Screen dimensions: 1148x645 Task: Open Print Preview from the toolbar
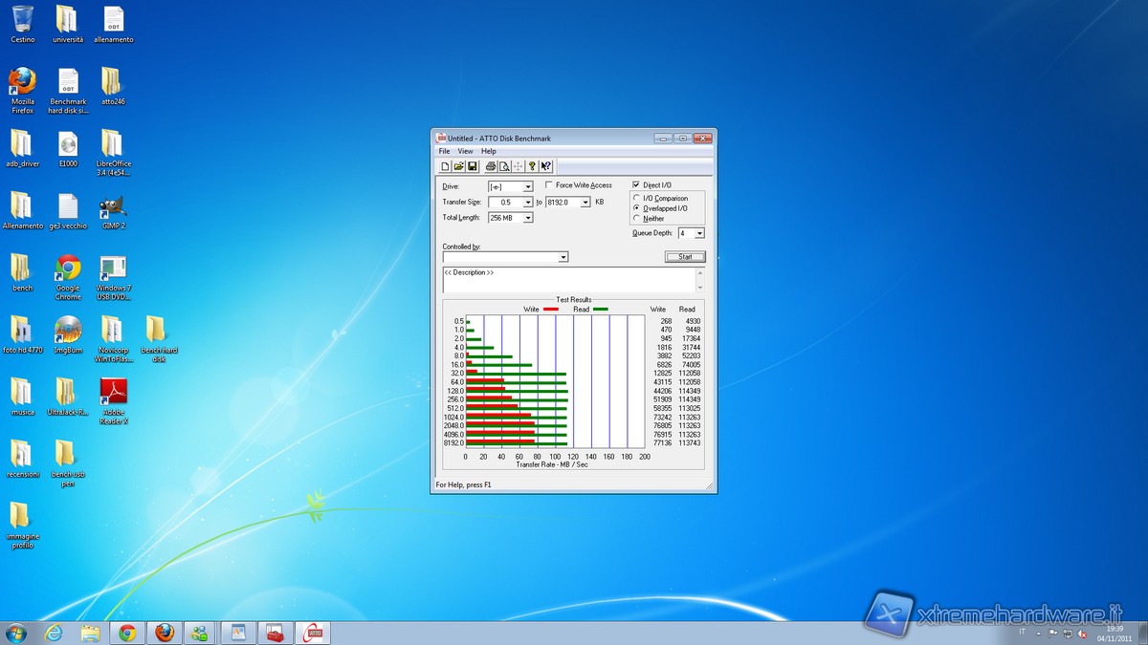[x=504, y=166]
